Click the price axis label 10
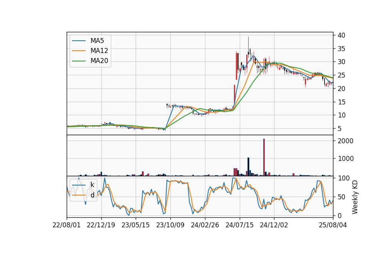The height and width of the screenshot is (265, 370). (341, 115)
